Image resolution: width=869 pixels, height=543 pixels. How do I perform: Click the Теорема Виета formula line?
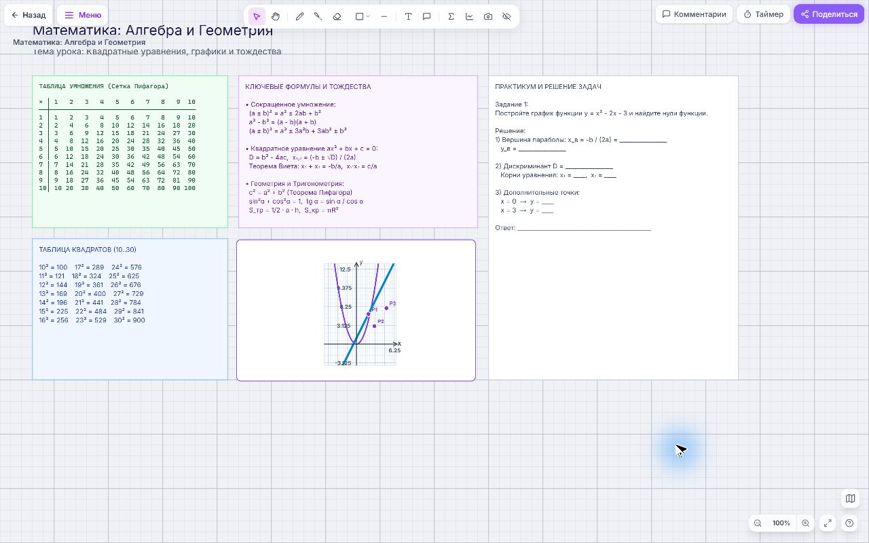click(313, 166)
